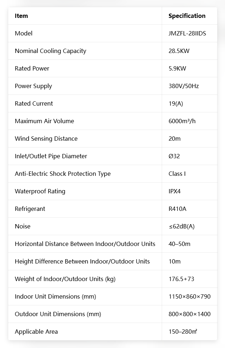Click the Rated Power row label
This screenshot has height=348, width=225.
(32, 68)
